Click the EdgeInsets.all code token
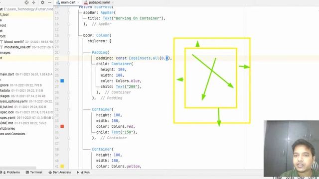 144,58
